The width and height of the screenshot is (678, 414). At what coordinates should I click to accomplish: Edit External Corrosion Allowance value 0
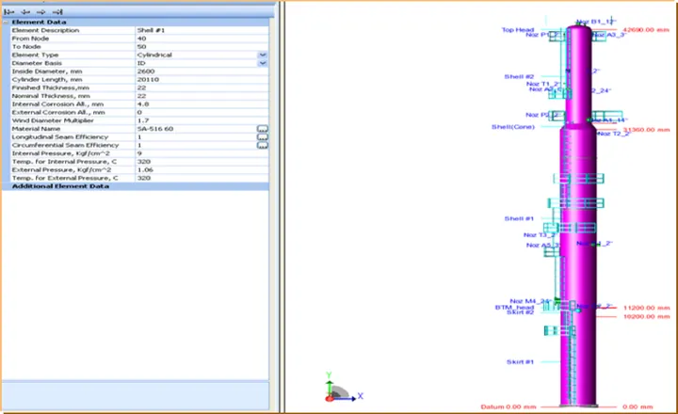tap(202, 112)
